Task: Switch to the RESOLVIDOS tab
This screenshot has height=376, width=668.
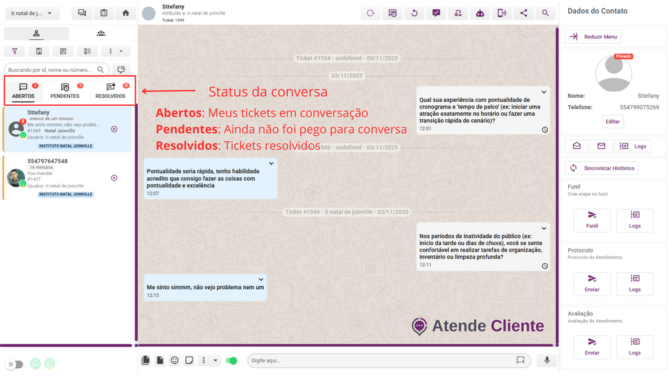Action: [x=110, y=91]
